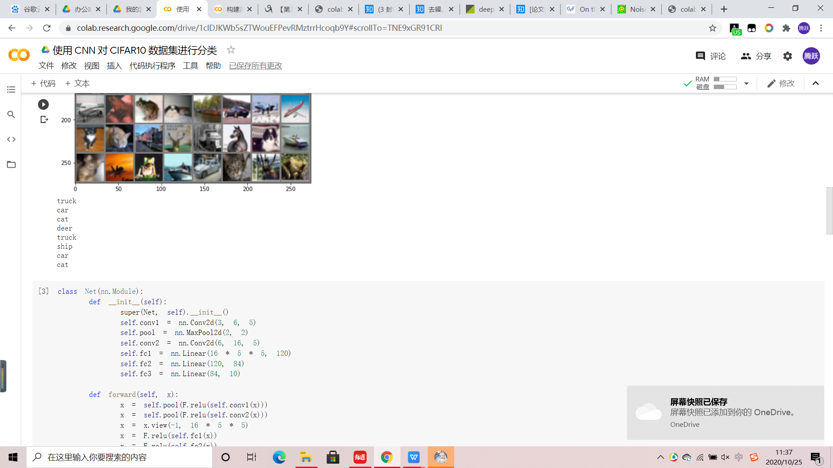Open the table of contents sidebar icon
The height and width of the screenshot is (468, 833).
point(11,90)
